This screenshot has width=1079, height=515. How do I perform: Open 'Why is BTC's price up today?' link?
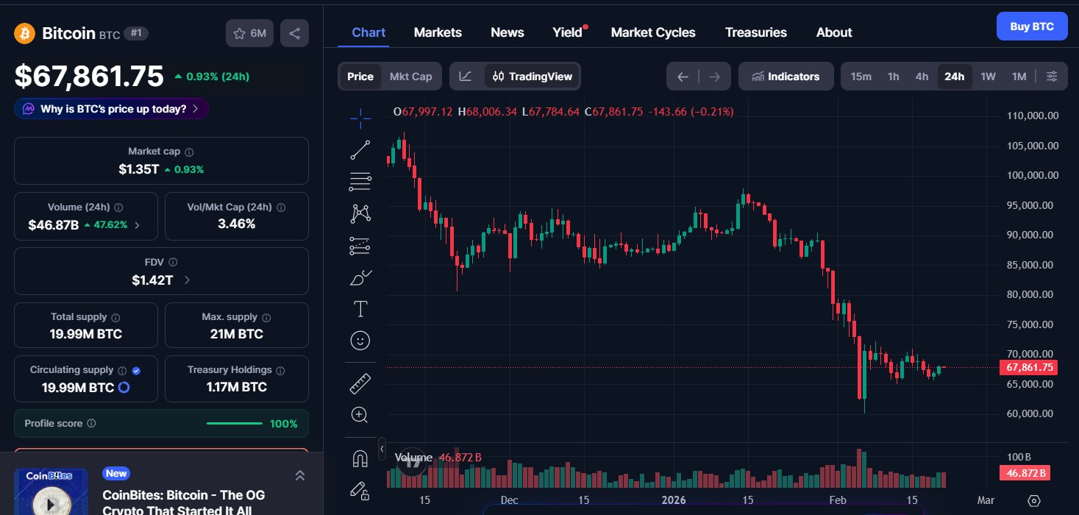(x=111, y=108)
